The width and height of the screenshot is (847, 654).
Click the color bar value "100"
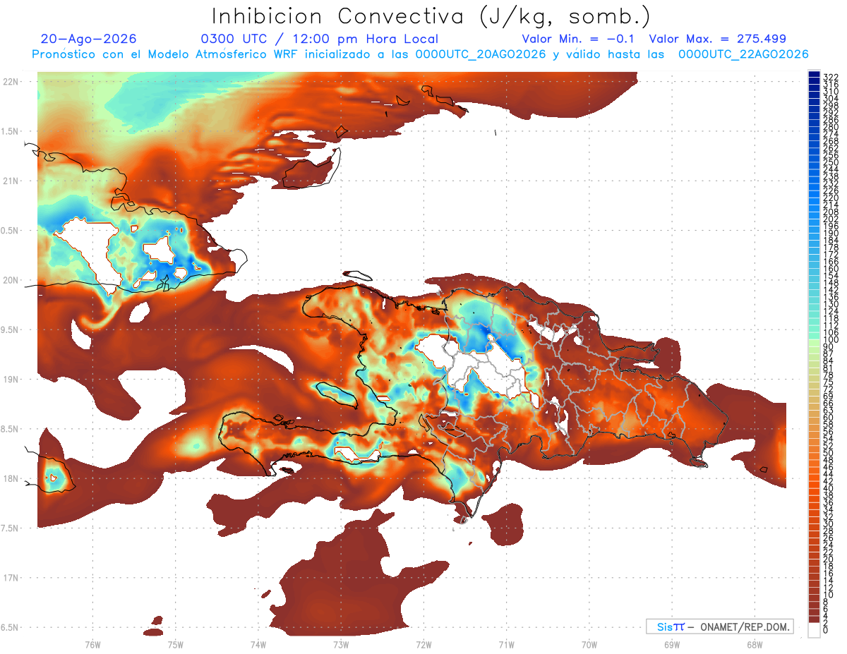click(x=831, y=340)
